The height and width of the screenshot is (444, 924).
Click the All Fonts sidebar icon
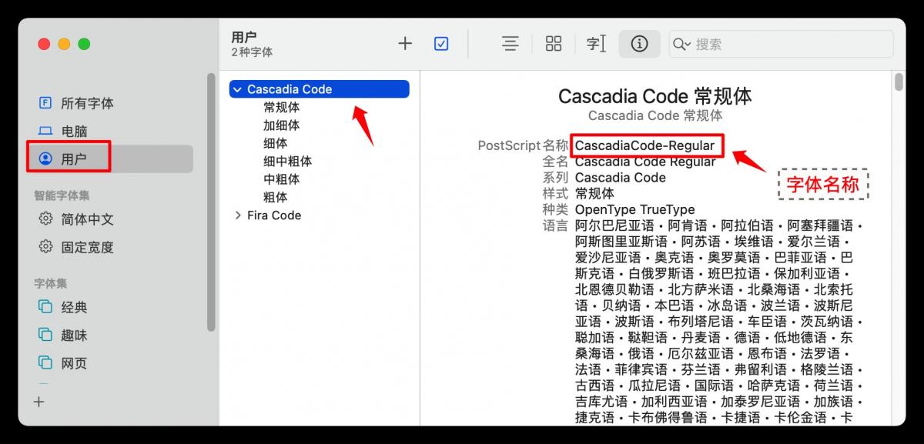(x=45, y=102)
